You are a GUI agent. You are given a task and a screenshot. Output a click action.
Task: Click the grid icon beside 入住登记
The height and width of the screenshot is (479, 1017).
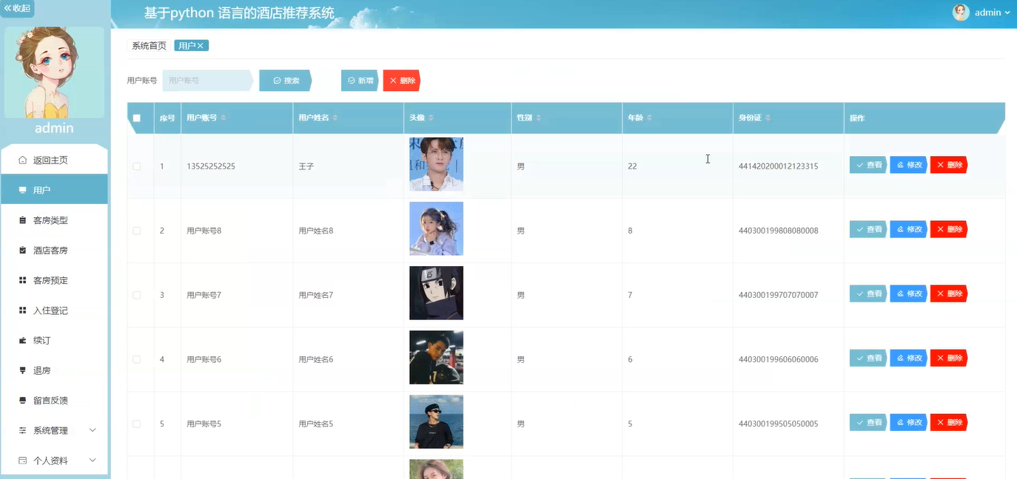(22, 310)
